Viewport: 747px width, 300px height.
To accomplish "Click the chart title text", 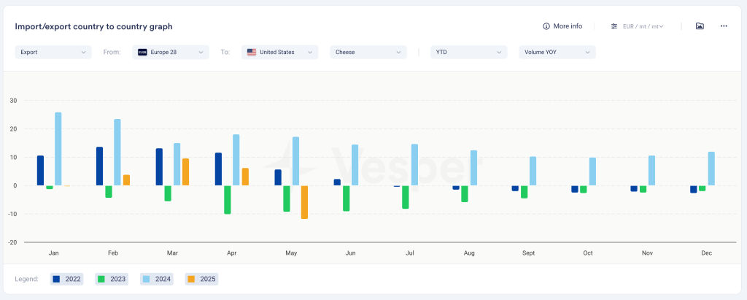I will [94, 27].
